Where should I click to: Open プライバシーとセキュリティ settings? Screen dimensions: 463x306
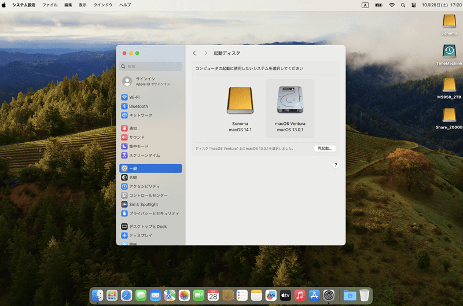click(x=150, y=213)
